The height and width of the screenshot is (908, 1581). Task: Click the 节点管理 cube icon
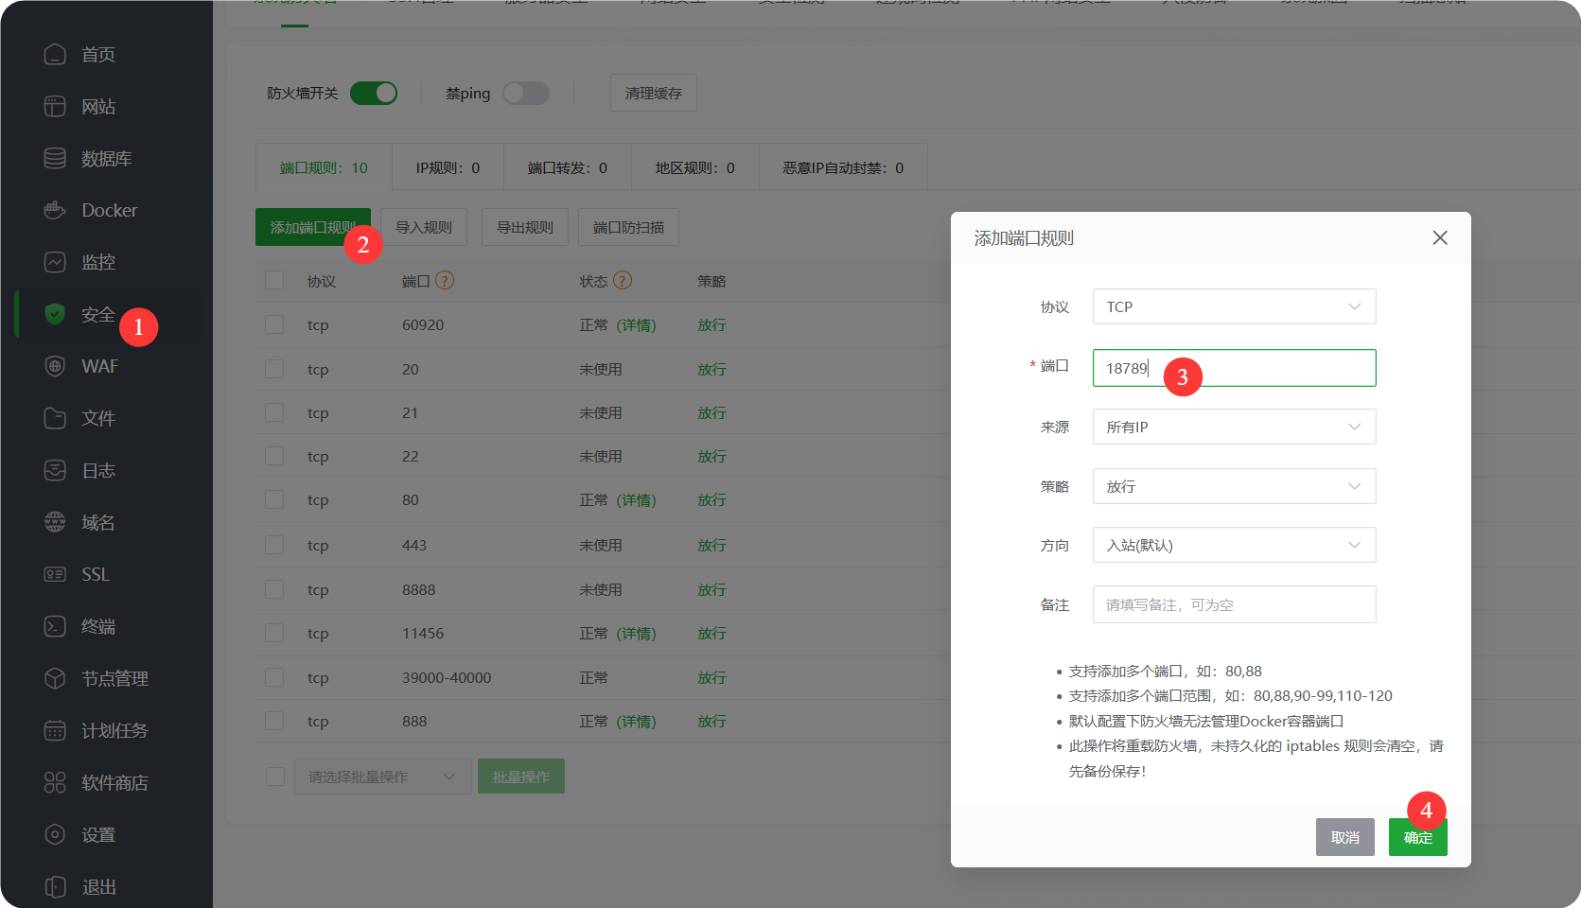coord(55,678)
